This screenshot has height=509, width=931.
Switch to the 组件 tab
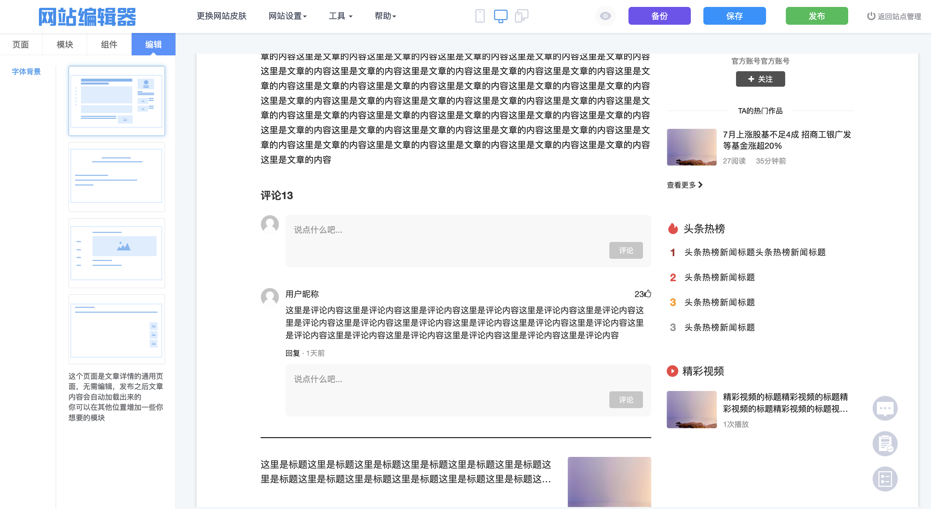click(109, 44)
